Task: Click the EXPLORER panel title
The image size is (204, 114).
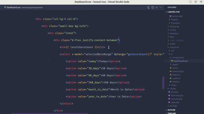Action: coord(172,7)
